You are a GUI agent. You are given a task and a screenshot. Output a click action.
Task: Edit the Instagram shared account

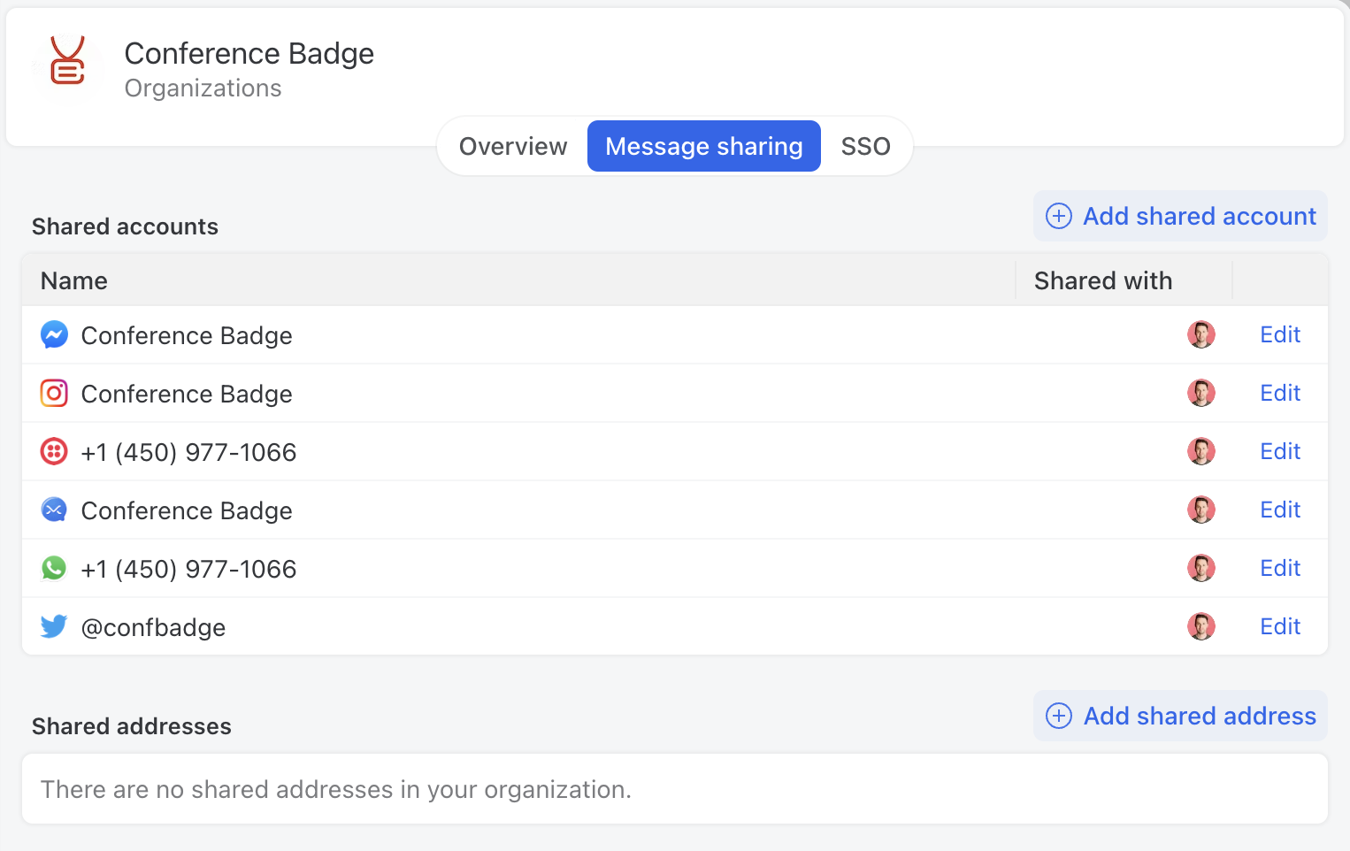pyautogui.click(x=1279, y=393)
